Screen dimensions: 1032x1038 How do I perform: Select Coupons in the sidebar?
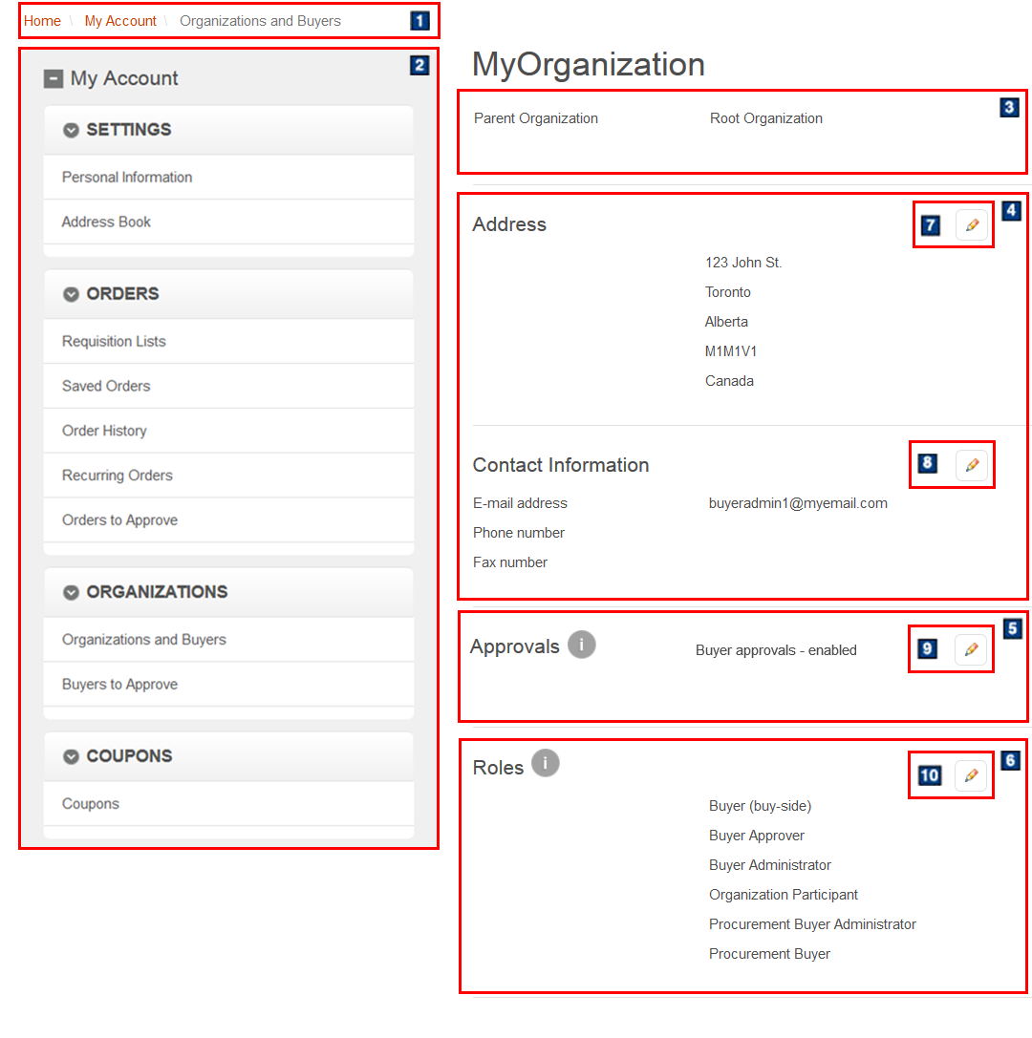point(91,804)
